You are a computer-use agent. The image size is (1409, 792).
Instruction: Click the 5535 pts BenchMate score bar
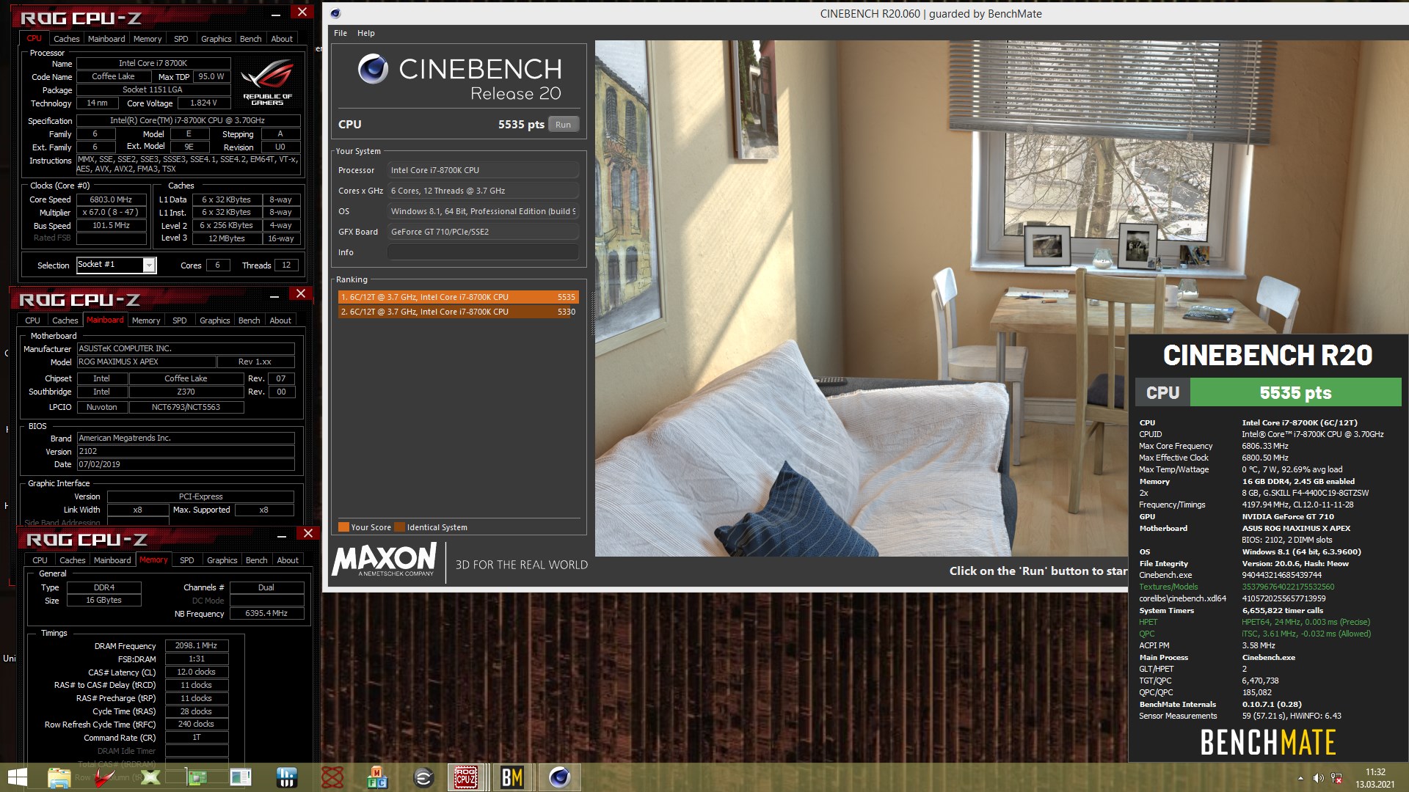click(1295, 392)
